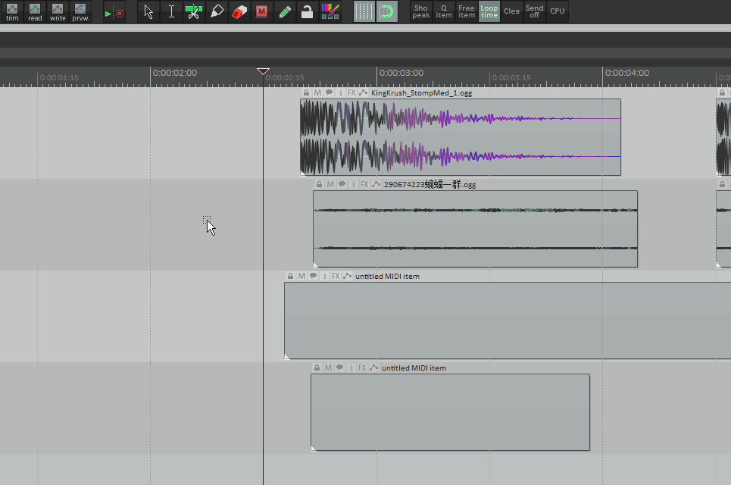Set automation mode to read

35,11
